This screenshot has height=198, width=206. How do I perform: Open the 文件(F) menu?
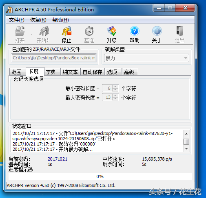[x=17, y=20]
